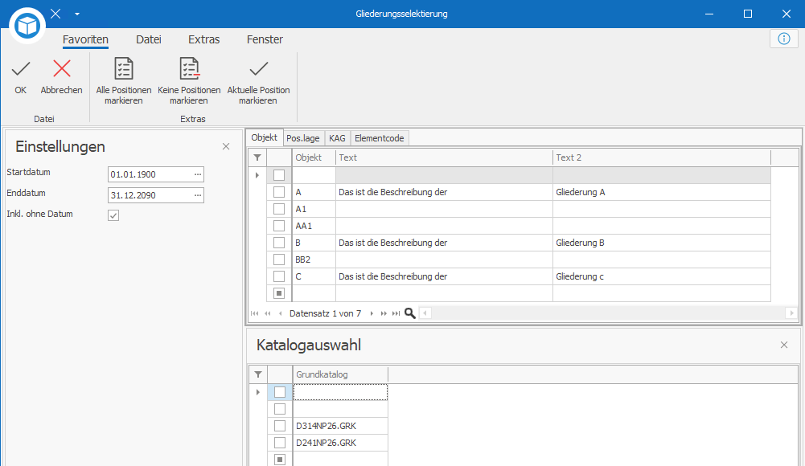This screenshot has width=805, height=466.
Task: Check the box for Objekt BB2
Action: click(x=279, y=260)
